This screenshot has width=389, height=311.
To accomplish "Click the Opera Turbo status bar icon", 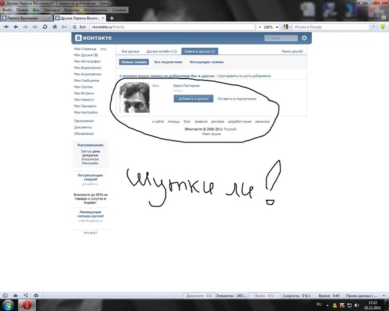I will tap(36, 296).
